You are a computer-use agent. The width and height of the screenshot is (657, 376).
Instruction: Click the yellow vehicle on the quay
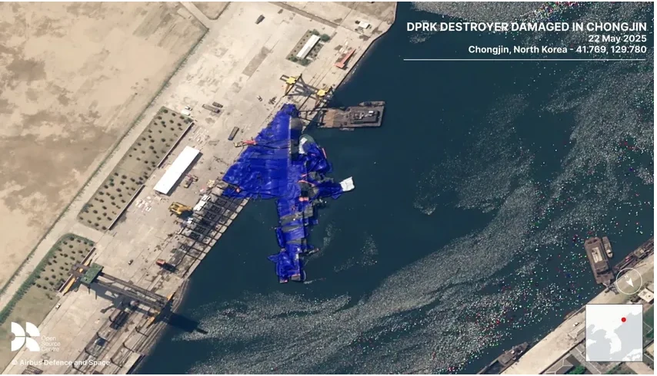coord(179,208)
